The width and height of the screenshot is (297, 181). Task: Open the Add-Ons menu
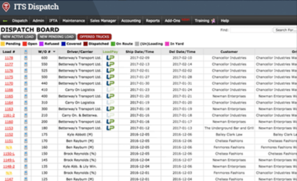point(172,21)
